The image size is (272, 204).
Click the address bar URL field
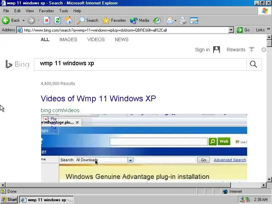point(126,30)
